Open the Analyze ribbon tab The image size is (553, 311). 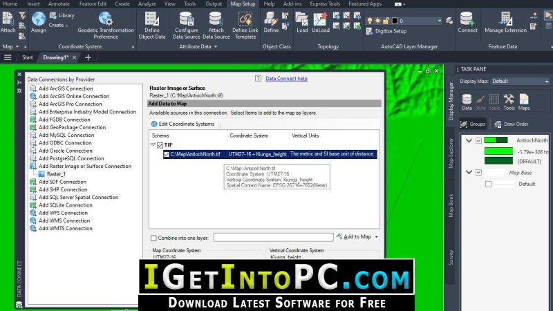[147, 3]
